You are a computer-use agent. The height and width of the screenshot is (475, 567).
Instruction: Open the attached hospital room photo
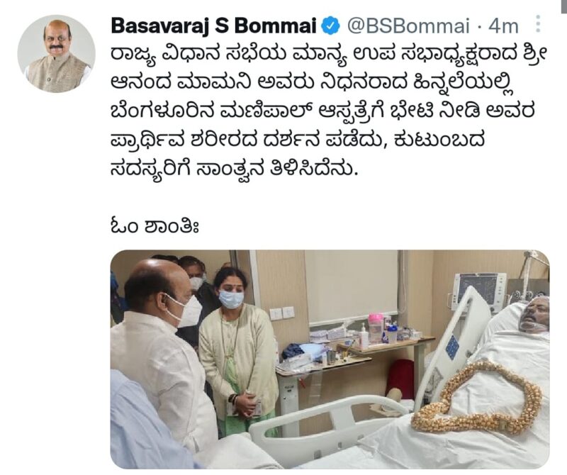(330, 359)
